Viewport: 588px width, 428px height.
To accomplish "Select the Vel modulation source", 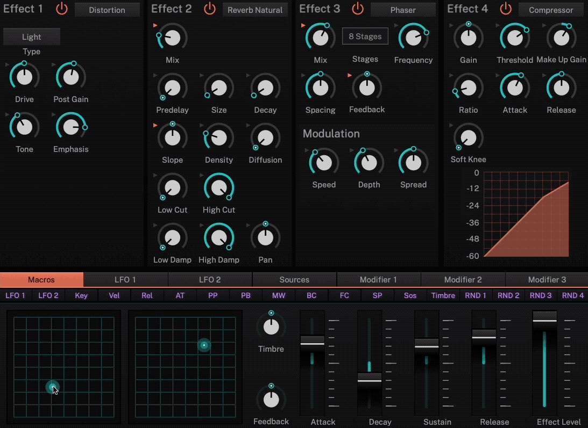I will [x=114, y=295].
